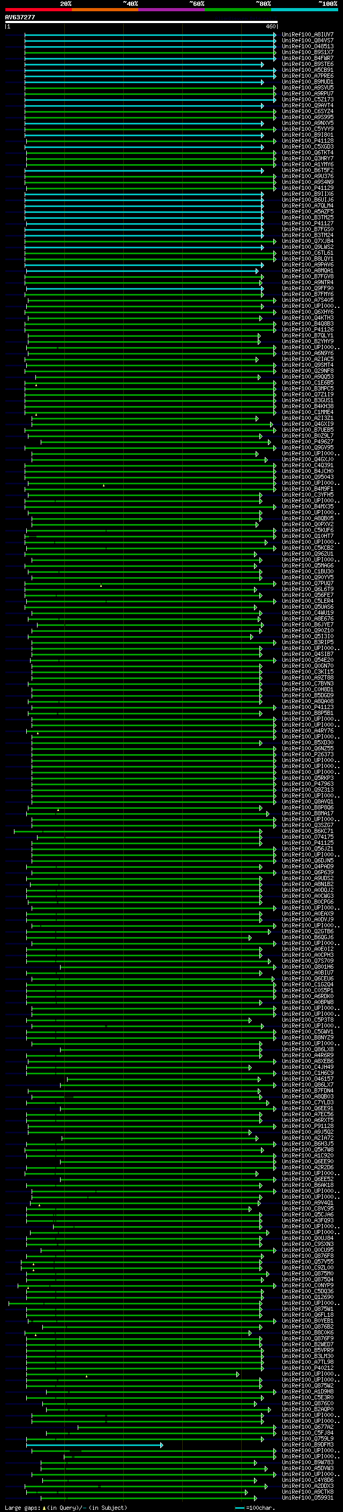
Task: Select the UniRef100_C0NYP9 subject label
Action: pos(307,1286)
